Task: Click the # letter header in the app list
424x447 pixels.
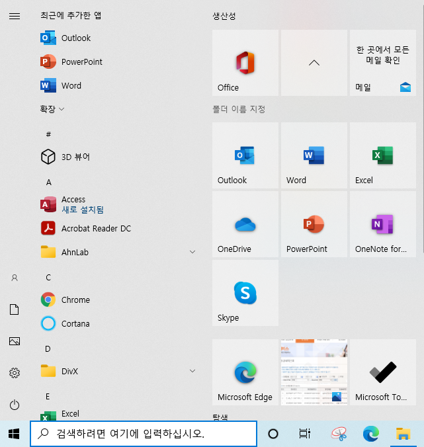Action: coord(48,134)
